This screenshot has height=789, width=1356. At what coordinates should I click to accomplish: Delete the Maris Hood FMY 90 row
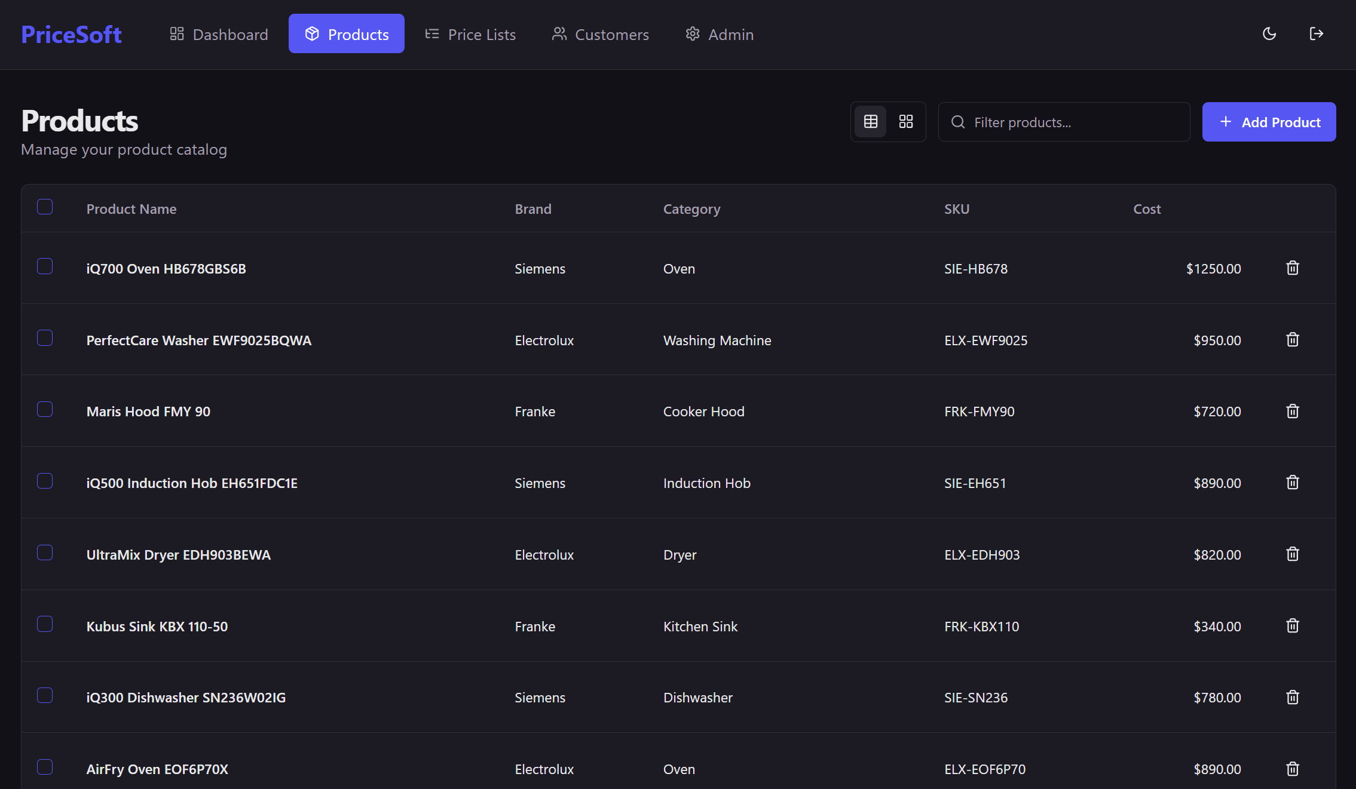point(1293,412)
